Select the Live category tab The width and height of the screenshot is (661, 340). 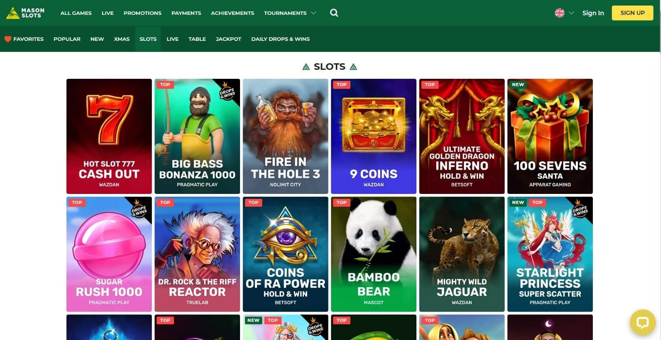point(173,39)
